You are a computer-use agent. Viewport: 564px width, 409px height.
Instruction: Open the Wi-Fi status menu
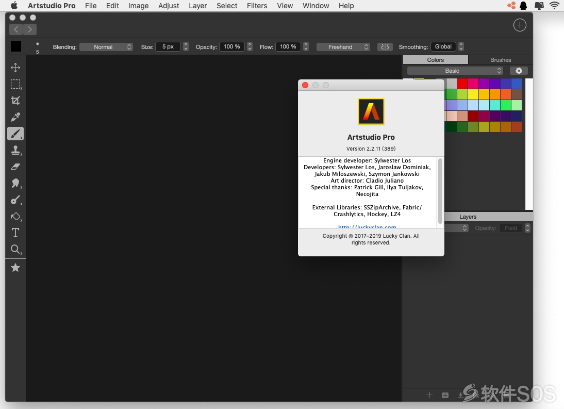pos(554,5)
